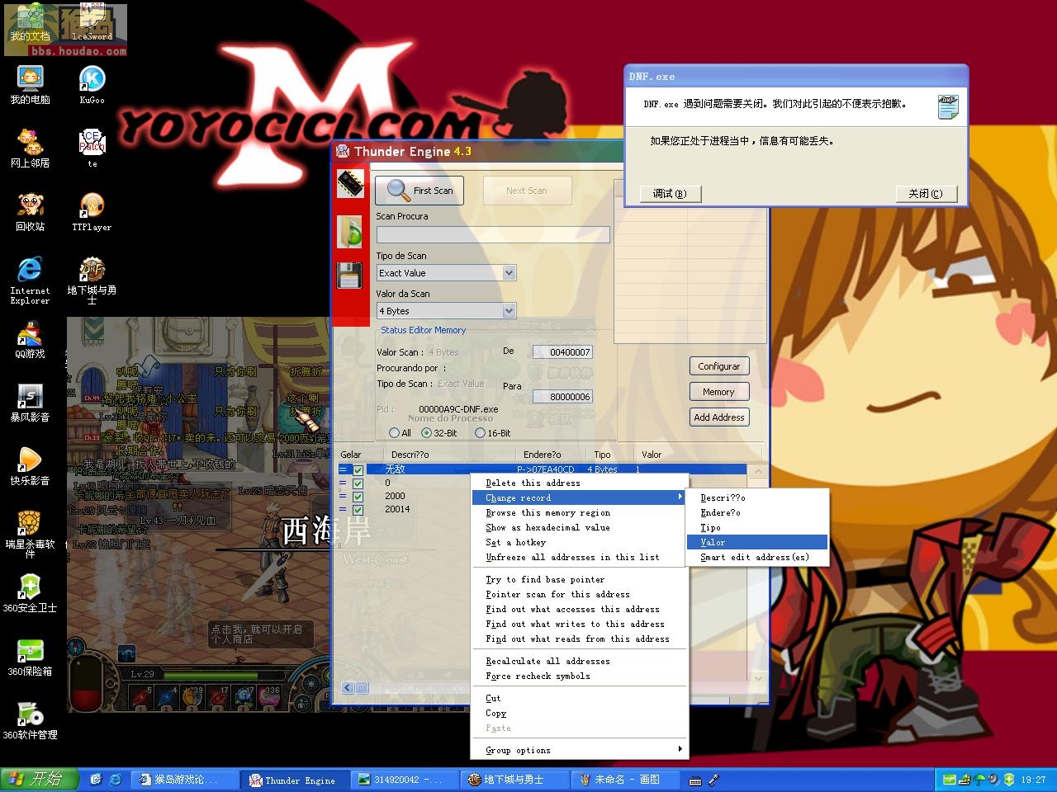This screenshot has width=1057, height=792.
Task: Open the My Computer desktop icon
Action: coord(31,84)
